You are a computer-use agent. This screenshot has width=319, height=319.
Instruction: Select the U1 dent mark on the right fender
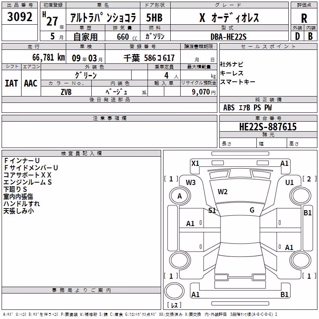pos(289,183)
